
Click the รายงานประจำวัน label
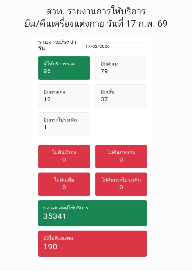57,45
